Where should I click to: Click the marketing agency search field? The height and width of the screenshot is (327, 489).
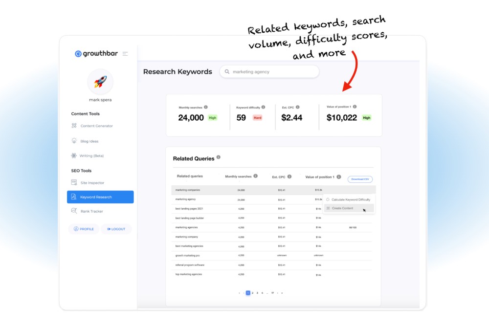[x=269, y=71]
